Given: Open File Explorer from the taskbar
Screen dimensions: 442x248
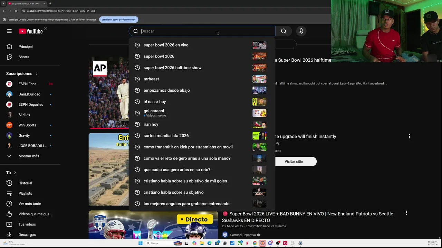Looking at the screenshot, I should (x=202, y=243).
